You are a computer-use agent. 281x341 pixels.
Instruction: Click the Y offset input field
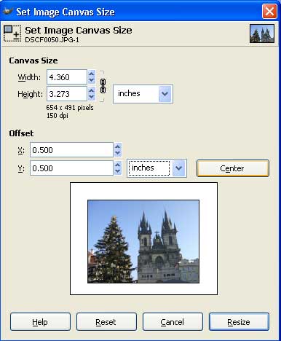pyautogui.click(x=71, y=168)
